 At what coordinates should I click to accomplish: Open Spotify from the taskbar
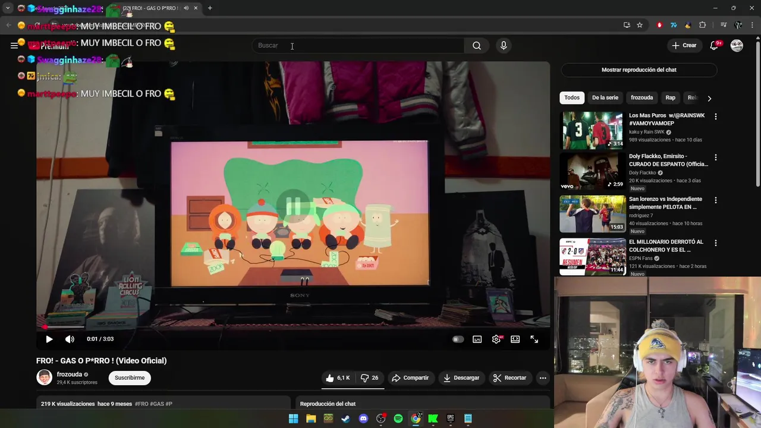click(398, 418)
